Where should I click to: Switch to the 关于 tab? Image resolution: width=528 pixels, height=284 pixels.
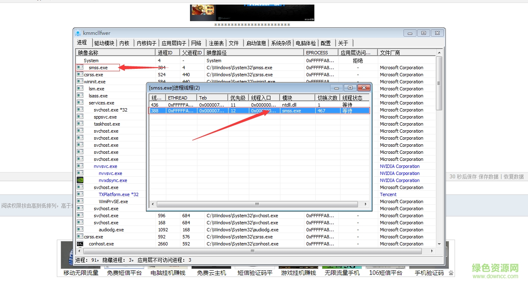click(343, 43)
